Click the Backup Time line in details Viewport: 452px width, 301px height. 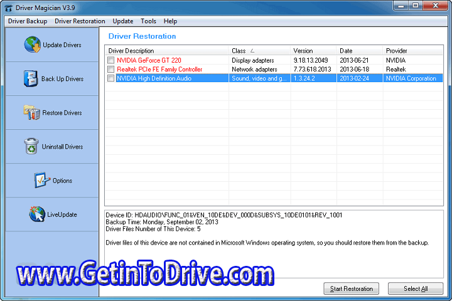[162, 222]
